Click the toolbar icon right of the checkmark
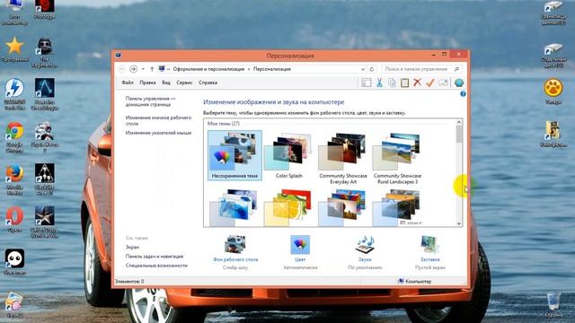The height and width of the screenshot is (323, 575). click(x=443, y=83)
